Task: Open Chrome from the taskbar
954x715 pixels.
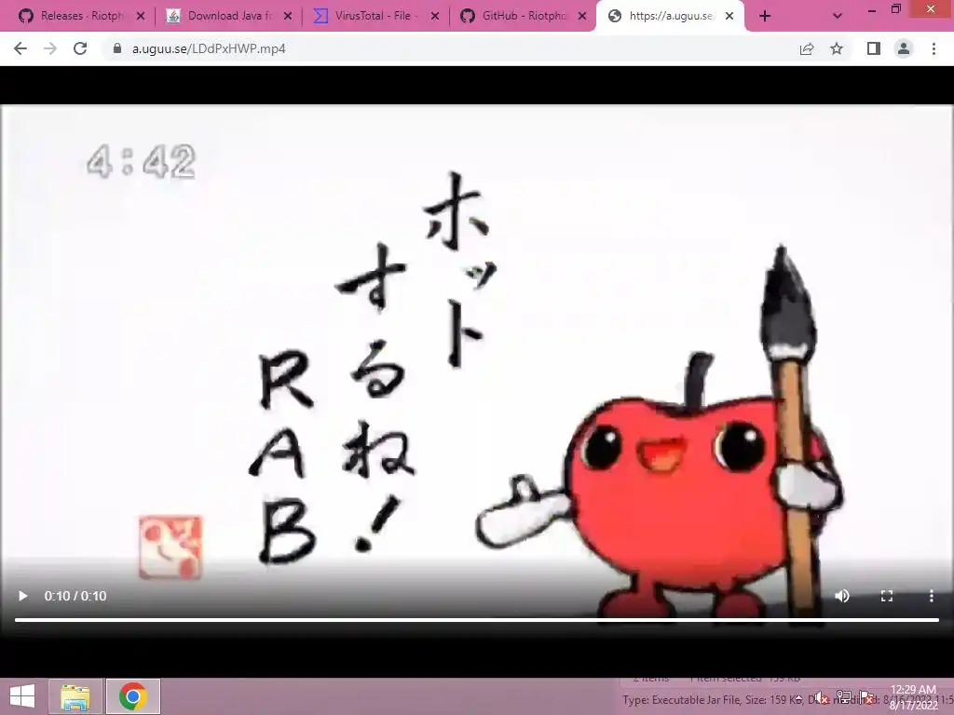Action: click(x=132, y=696)
